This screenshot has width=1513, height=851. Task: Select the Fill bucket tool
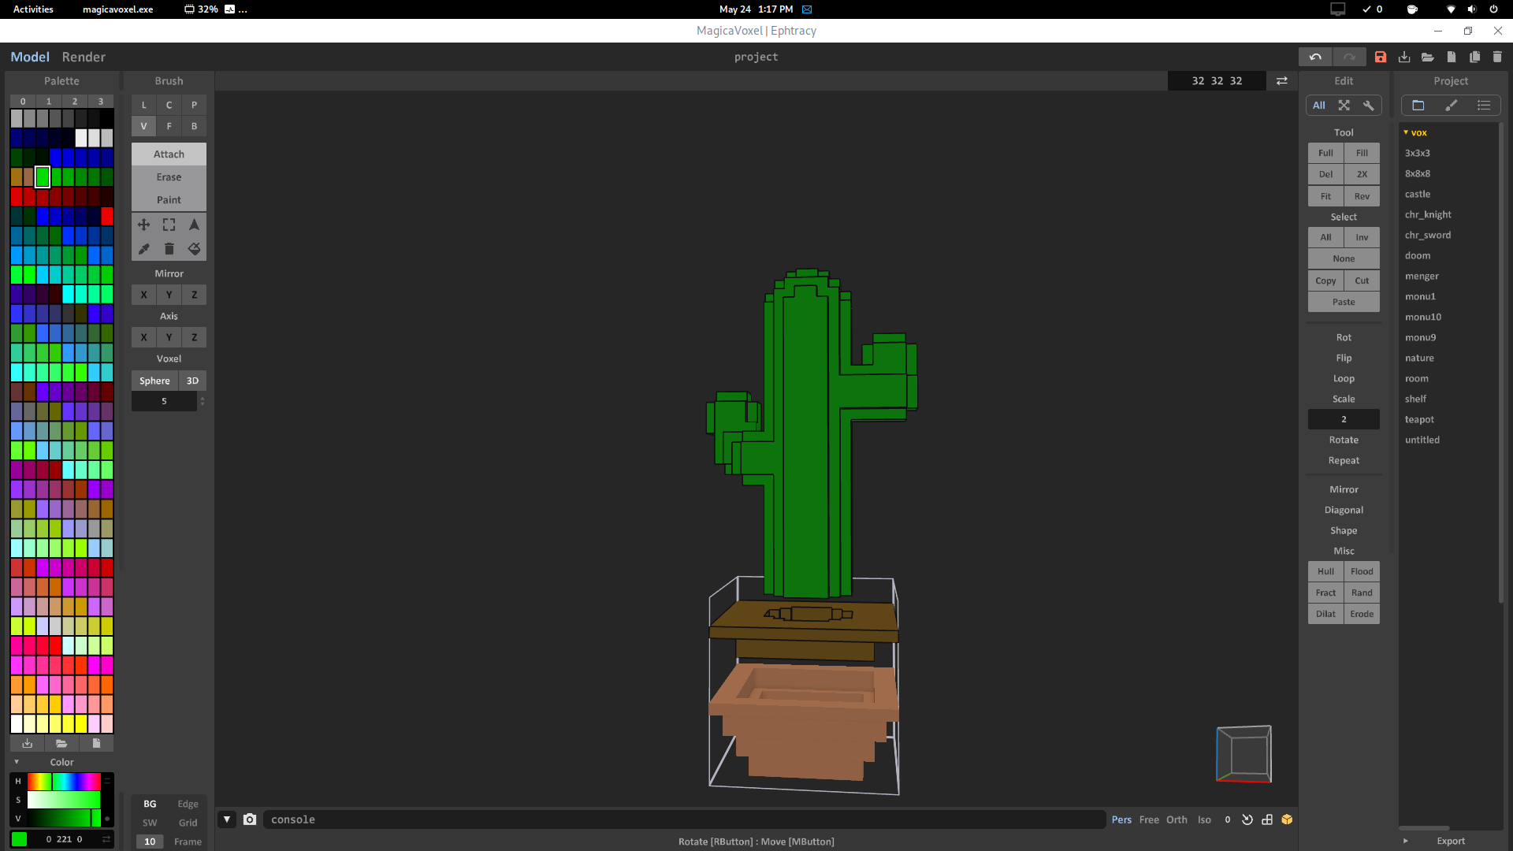pyautogui.click(x=194, y=249)
